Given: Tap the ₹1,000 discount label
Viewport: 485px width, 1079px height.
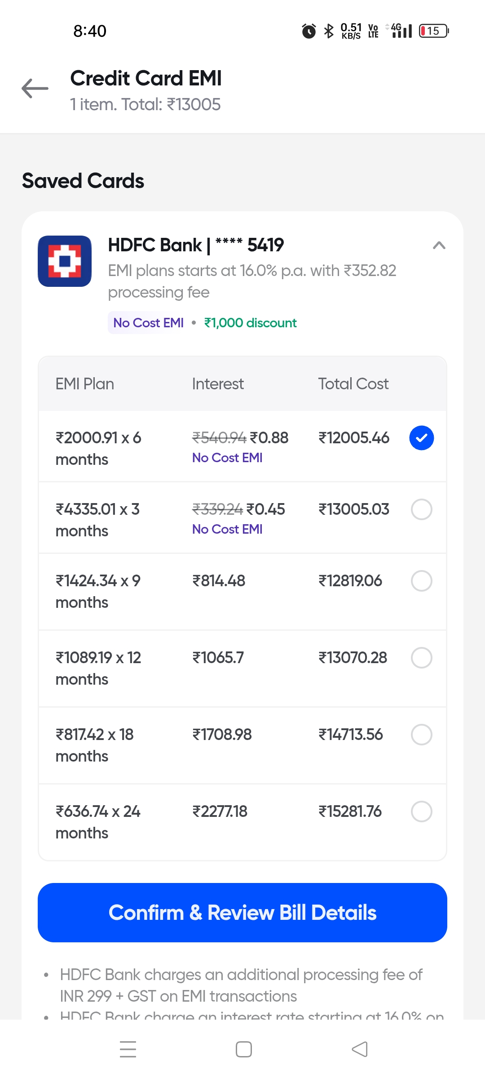Looking at the screenshot, I should 250,323.
